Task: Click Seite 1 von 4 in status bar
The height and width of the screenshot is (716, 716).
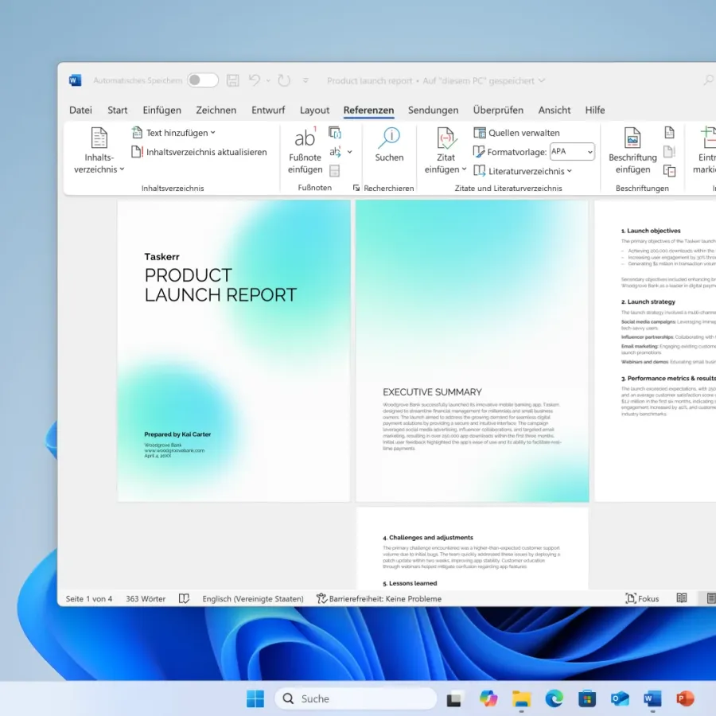Action: pyautogui.click(x=88, y=598)
